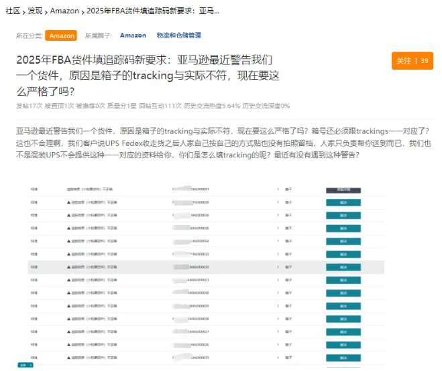Click the tracking ID ending 000041

pos(190,189)
